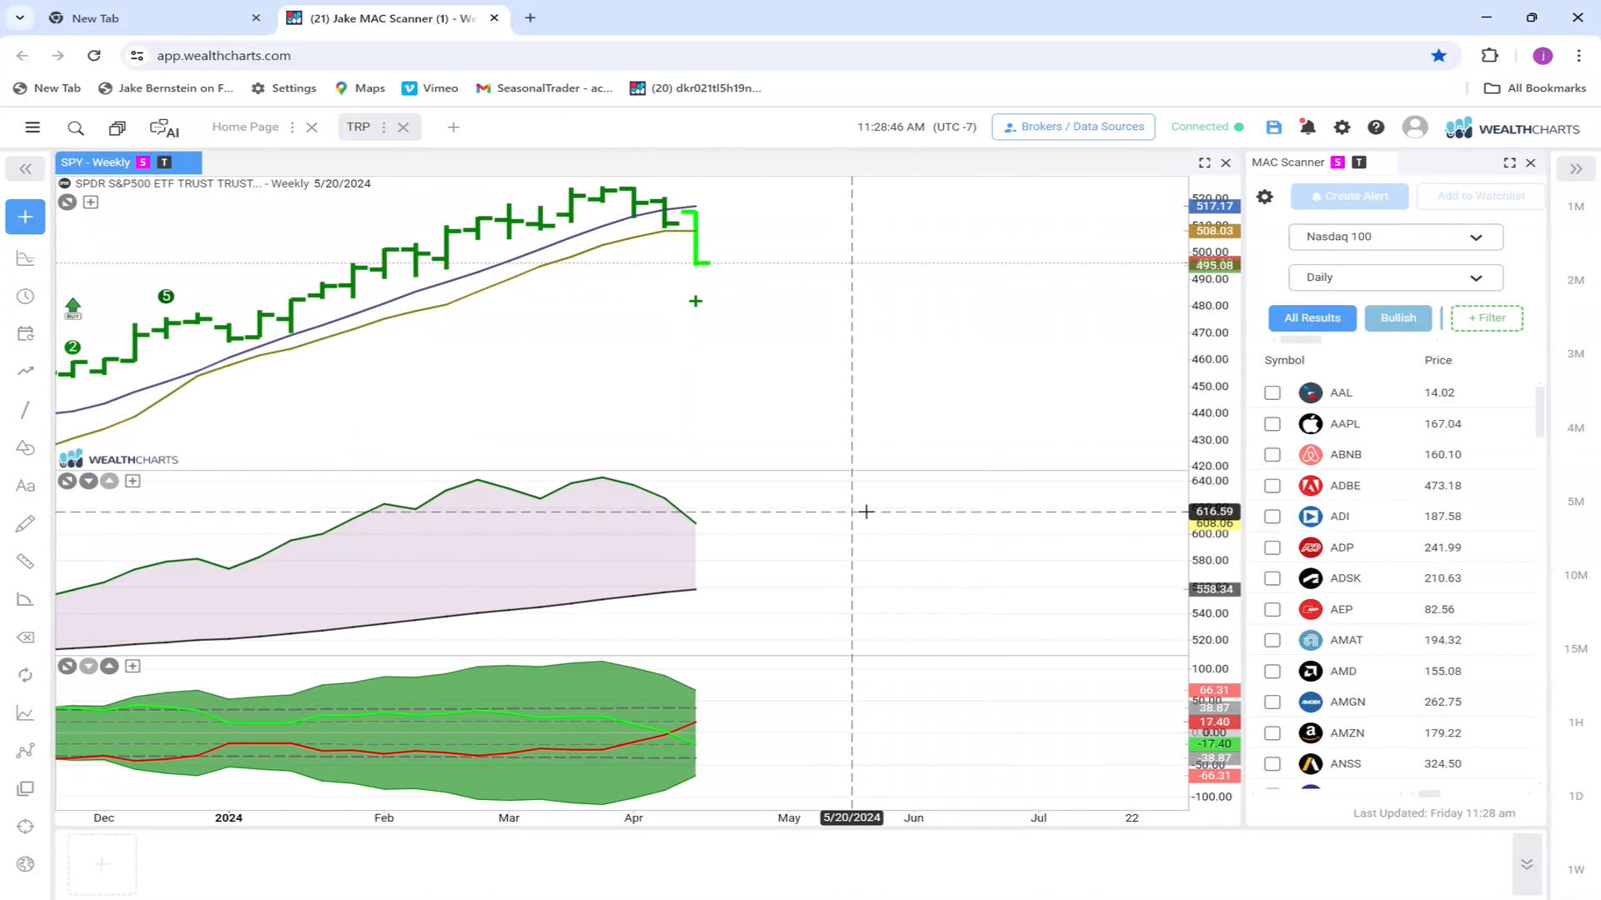This screenshot has width=1601, height=900.
Task: Check the ADI row checkbox
Action: (x=1272, y=517)
